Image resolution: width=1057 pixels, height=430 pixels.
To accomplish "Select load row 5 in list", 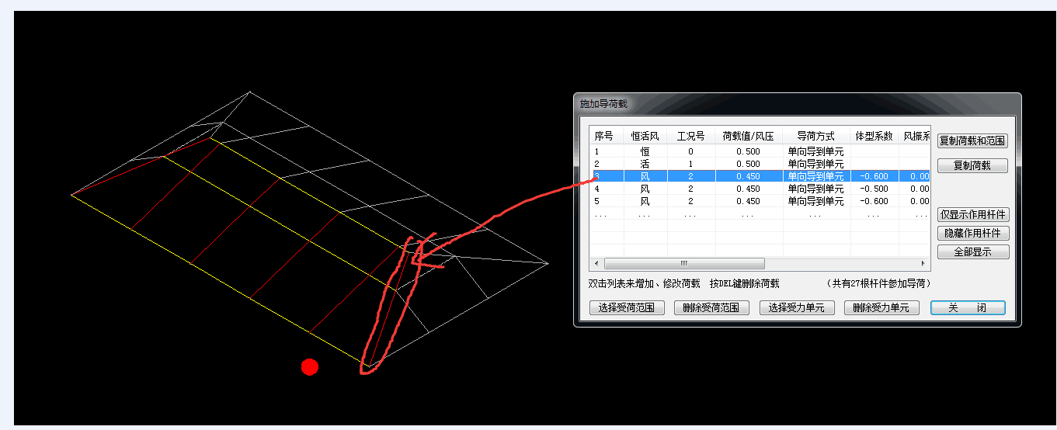I will (760, 201).
